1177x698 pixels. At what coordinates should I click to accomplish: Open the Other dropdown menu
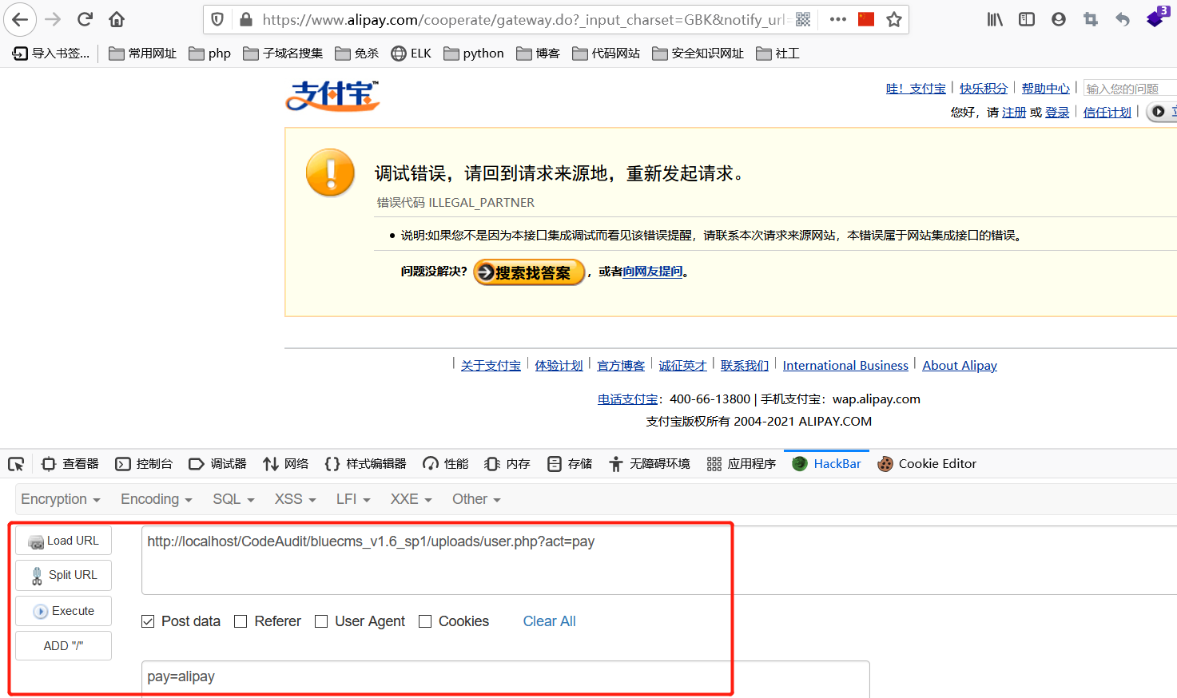(476, 499)
